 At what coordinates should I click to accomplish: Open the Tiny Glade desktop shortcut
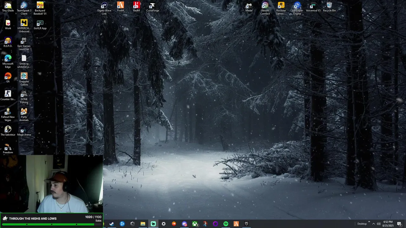coord(8,7)
